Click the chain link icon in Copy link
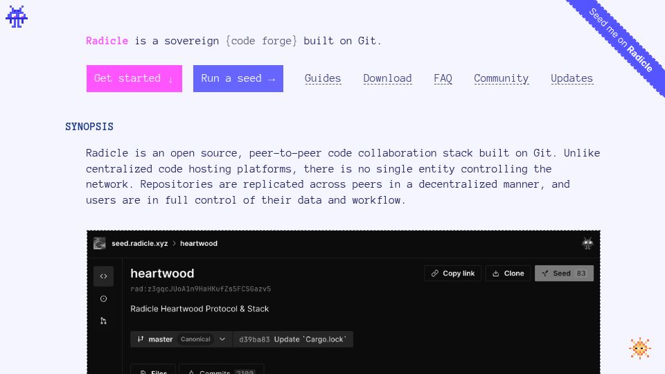Screen dimensions: 665x374 [x=435, y=274]
